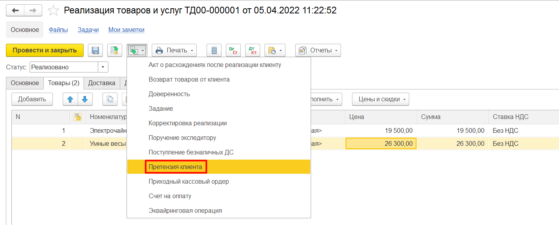559x225 pixels.
Task: Show Dr/Cr postings icon
Action: pyautogui.click(x=233, y=50)
